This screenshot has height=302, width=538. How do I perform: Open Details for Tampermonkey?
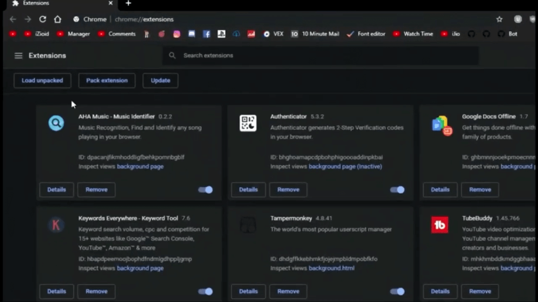coord(248,291)
